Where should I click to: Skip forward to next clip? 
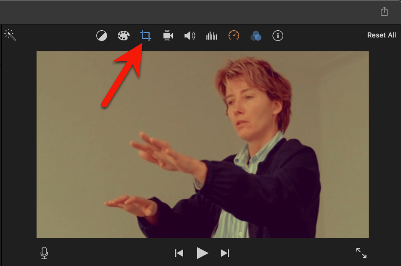[225, 253]
